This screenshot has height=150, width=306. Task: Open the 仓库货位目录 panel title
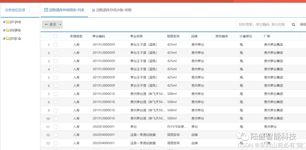pyautogui.click(x=15, y=10)
